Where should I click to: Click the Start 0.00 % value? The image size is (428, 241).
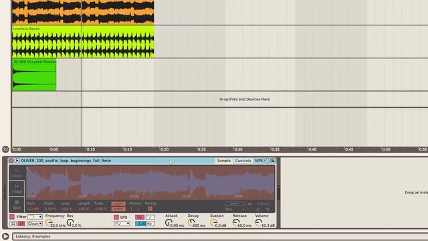point(51,209)
